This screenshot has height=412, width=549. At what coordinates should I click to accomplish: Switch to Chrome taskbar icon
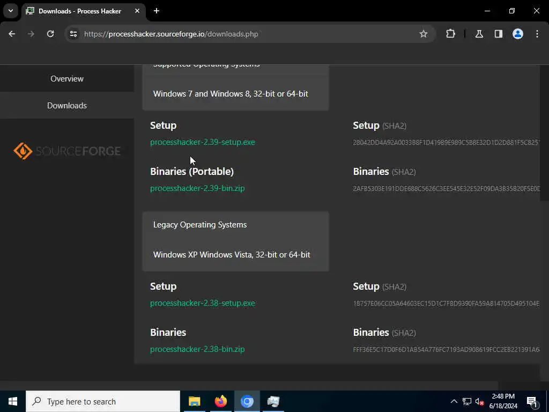247,401
